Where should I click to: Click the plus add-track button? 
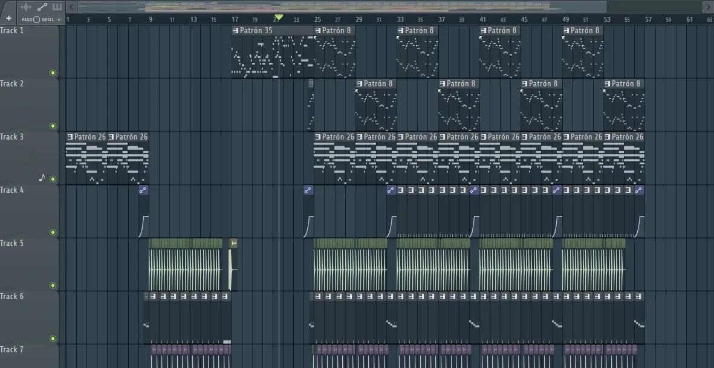pos(8,19)
